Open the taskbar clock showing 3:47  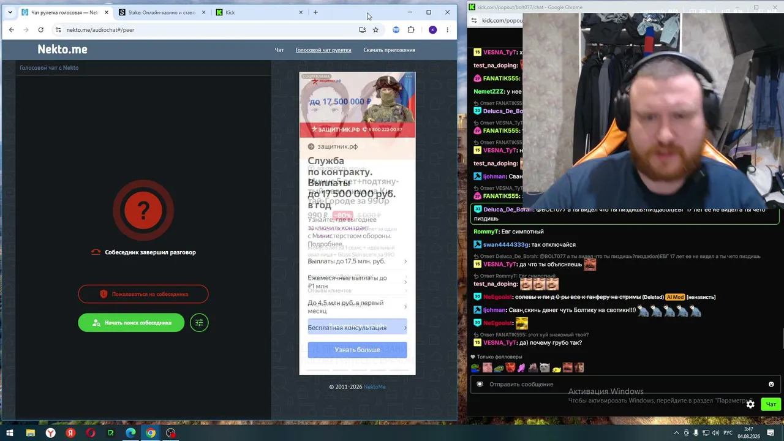pyautogui.click(x=748, y=433)
